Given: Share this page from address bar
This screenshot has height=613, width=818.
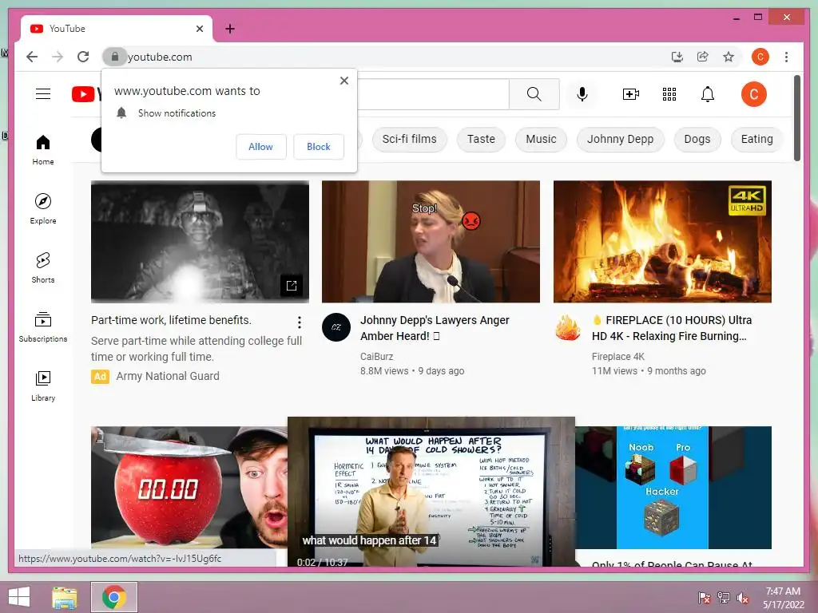Looking at the screenshot, I should 703,57.
